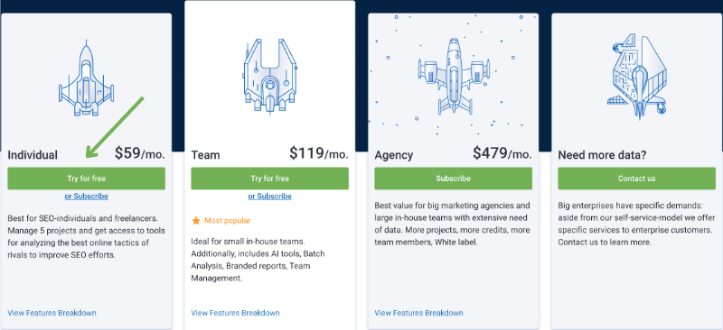Click the $119/mo. Team price

click(319, 153)
